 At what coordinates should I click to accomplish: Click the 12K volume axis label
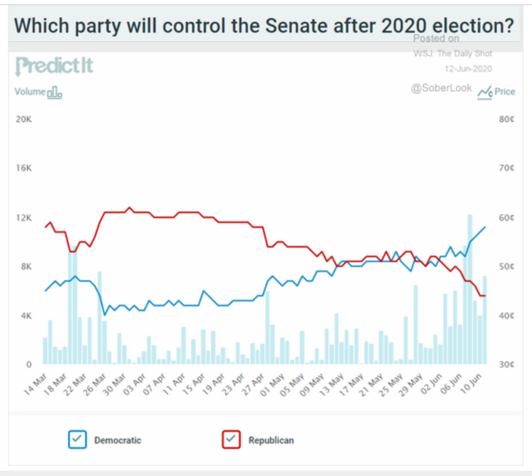coord(24,218)
